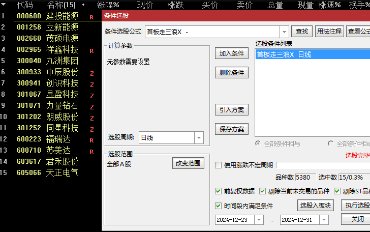Select 首板走三浪X 日线 in condition list
The image size is (370, 232).
click(x=313, y=54)
